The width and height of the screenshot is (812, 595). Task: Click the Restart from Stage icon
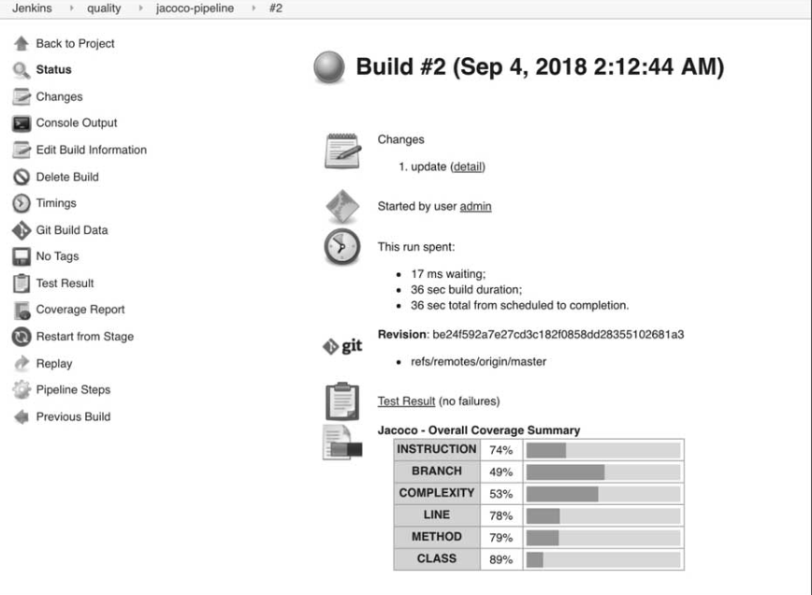pyautogui.click(x=21, y=337)
